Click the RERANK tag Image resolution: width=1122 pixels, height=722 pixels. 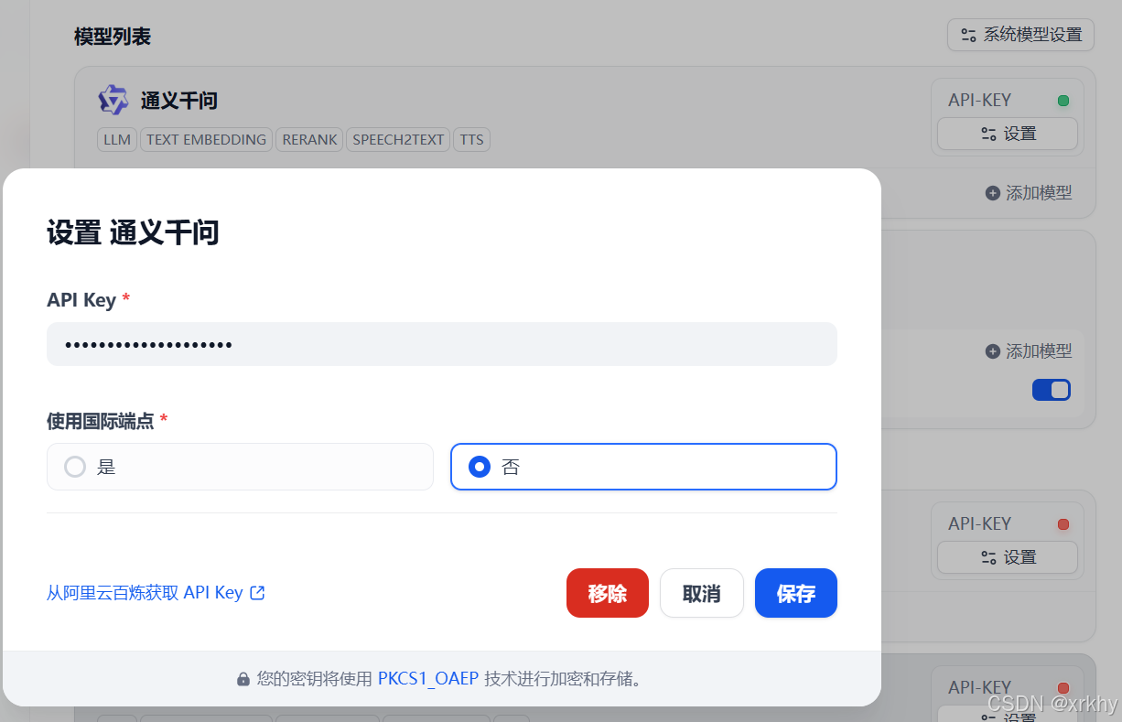(309, 140)
